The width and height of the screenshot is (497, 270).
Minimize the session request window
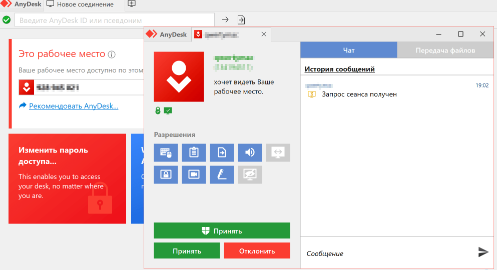(x=438, y=34)
